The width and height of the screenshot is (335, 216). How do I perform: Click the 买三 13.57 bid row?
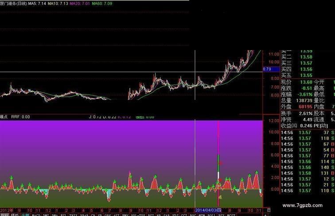(x=297, y=63)
